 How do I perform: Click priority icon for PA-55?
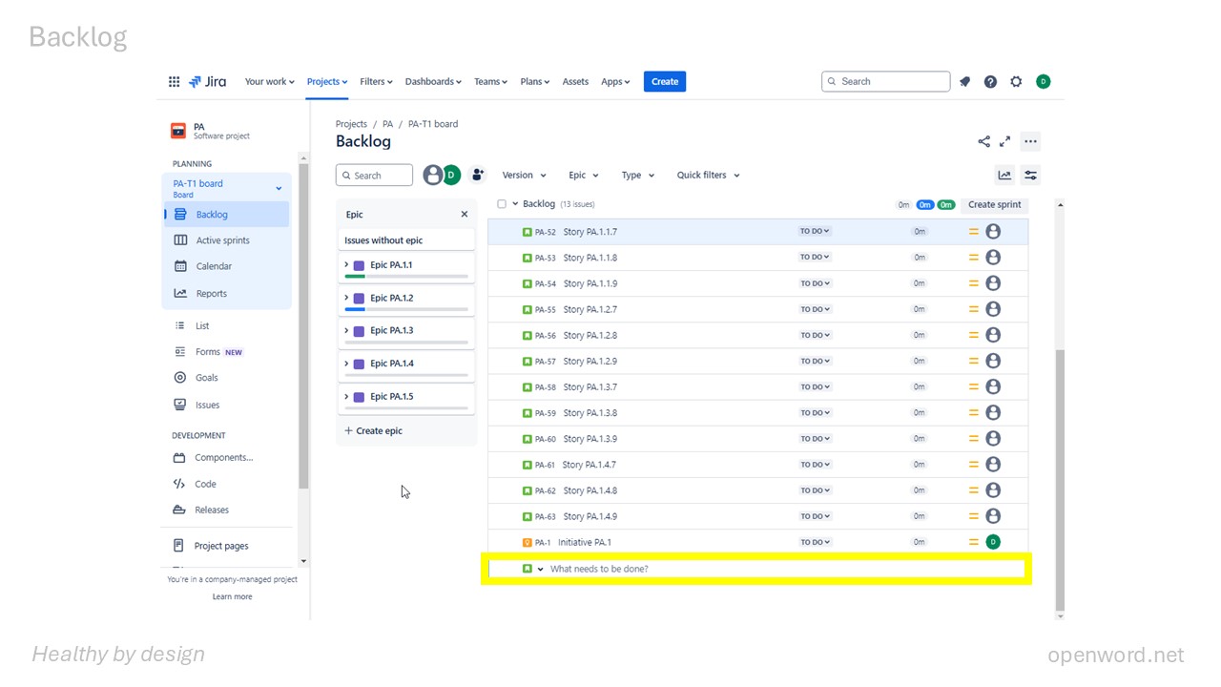pyautogui.click(x=973, y=309)
